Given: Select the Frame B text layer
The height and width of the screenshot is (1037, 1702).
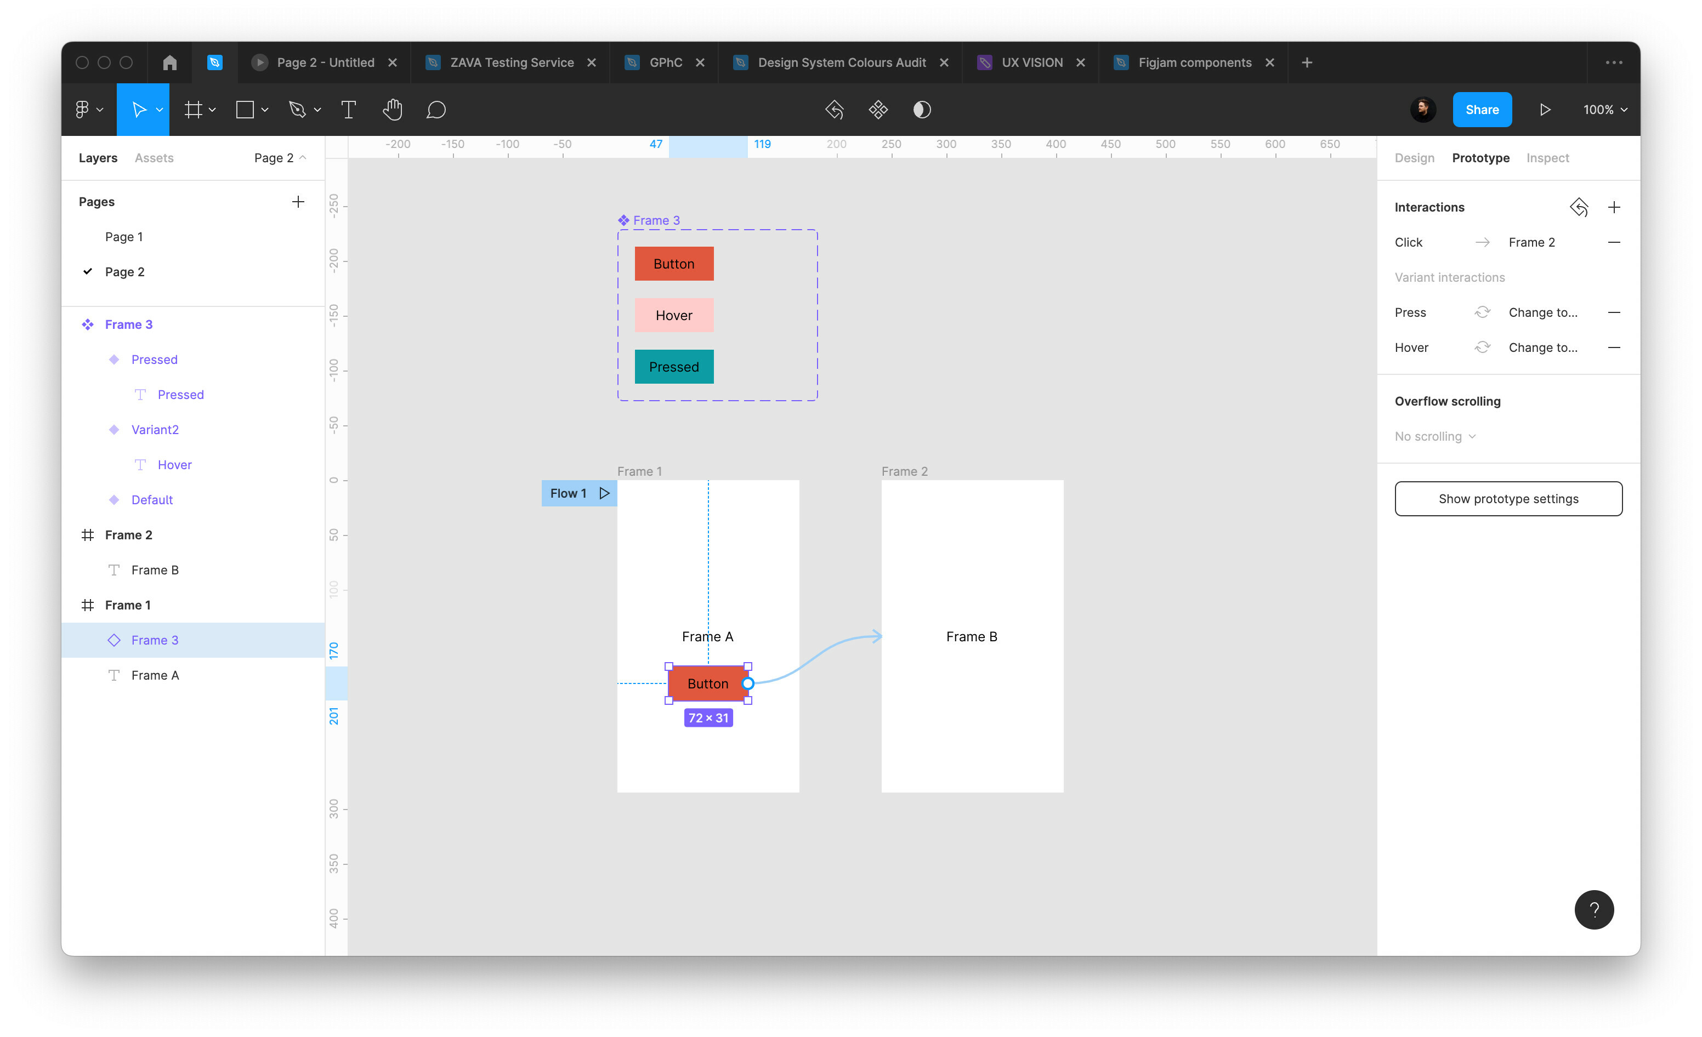Looking at the screenshot, I should point(192,569).
